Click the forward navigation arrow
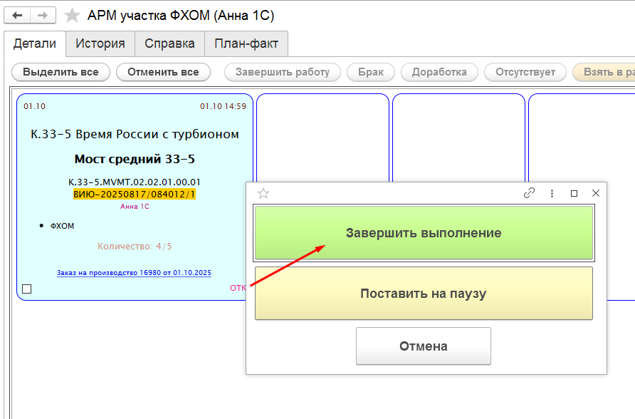Viewport: 635px width, 419px height. [x=43, y=16]
